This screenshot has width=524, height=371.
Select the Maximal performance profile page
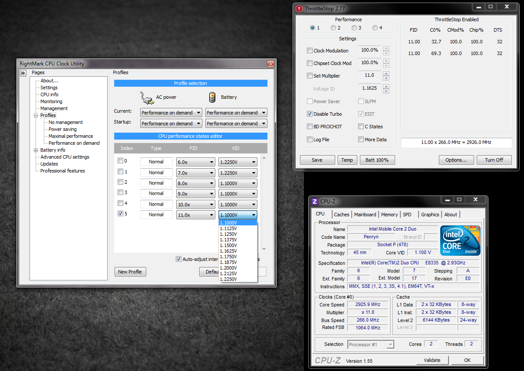[71, 136]
